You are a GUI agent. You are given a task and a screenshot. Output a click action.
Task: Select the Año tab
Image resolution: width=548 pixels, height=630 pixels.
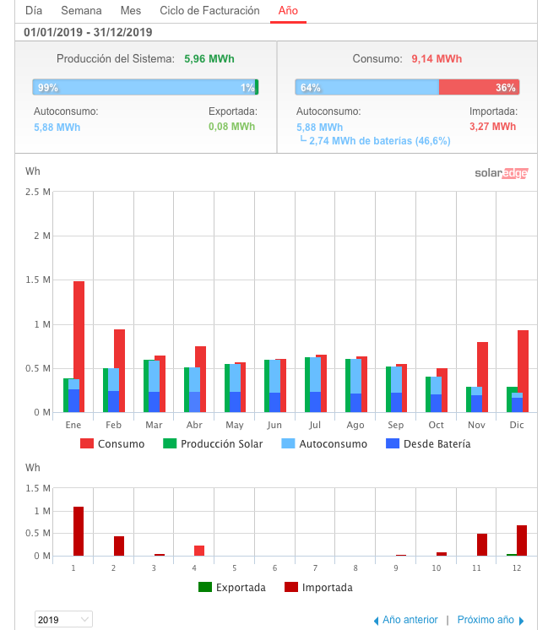point(288,10)
